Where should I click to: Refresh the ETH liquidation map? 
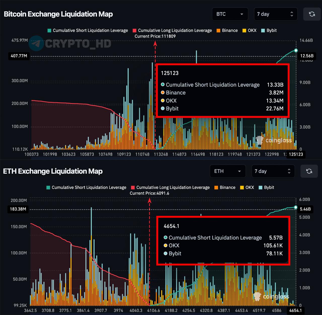309,171
